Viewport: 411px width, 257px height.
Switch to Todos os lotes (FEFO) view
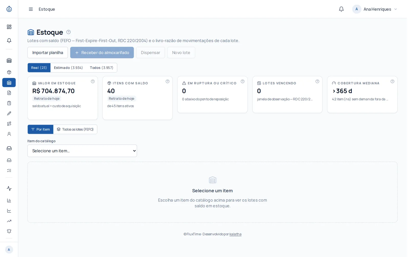click(75, 129)
